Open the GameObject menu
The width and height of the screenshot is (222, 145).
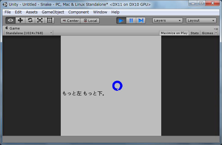(53, 12)
